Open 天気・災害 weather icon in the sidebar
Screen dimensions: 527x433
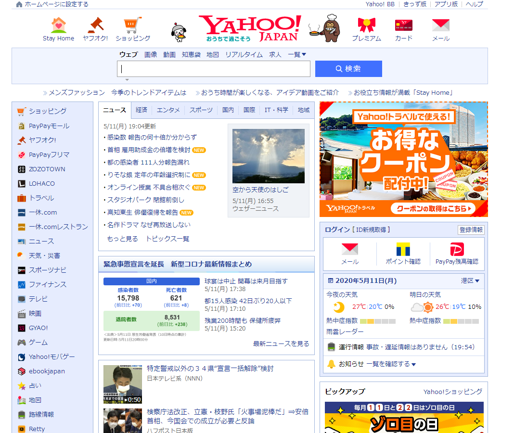click(x=22, y=255)
